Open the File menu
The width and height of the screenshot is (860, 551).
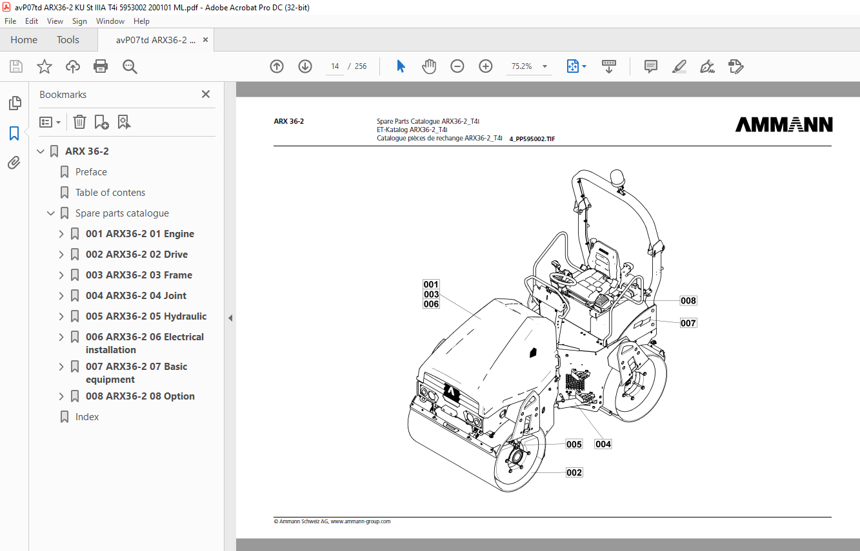(x=10, y=21)
